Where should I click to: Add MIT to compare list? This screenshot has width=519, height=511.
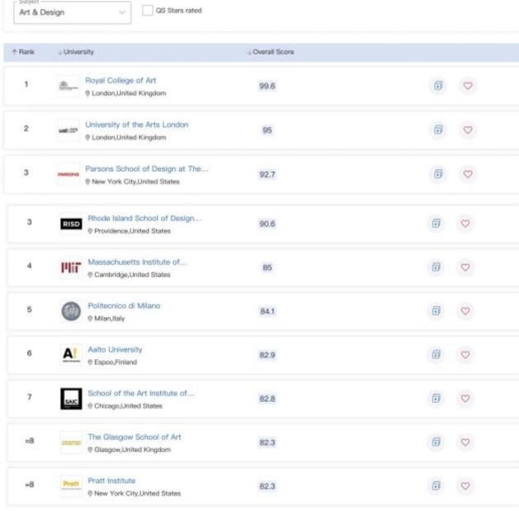point(436,267)
